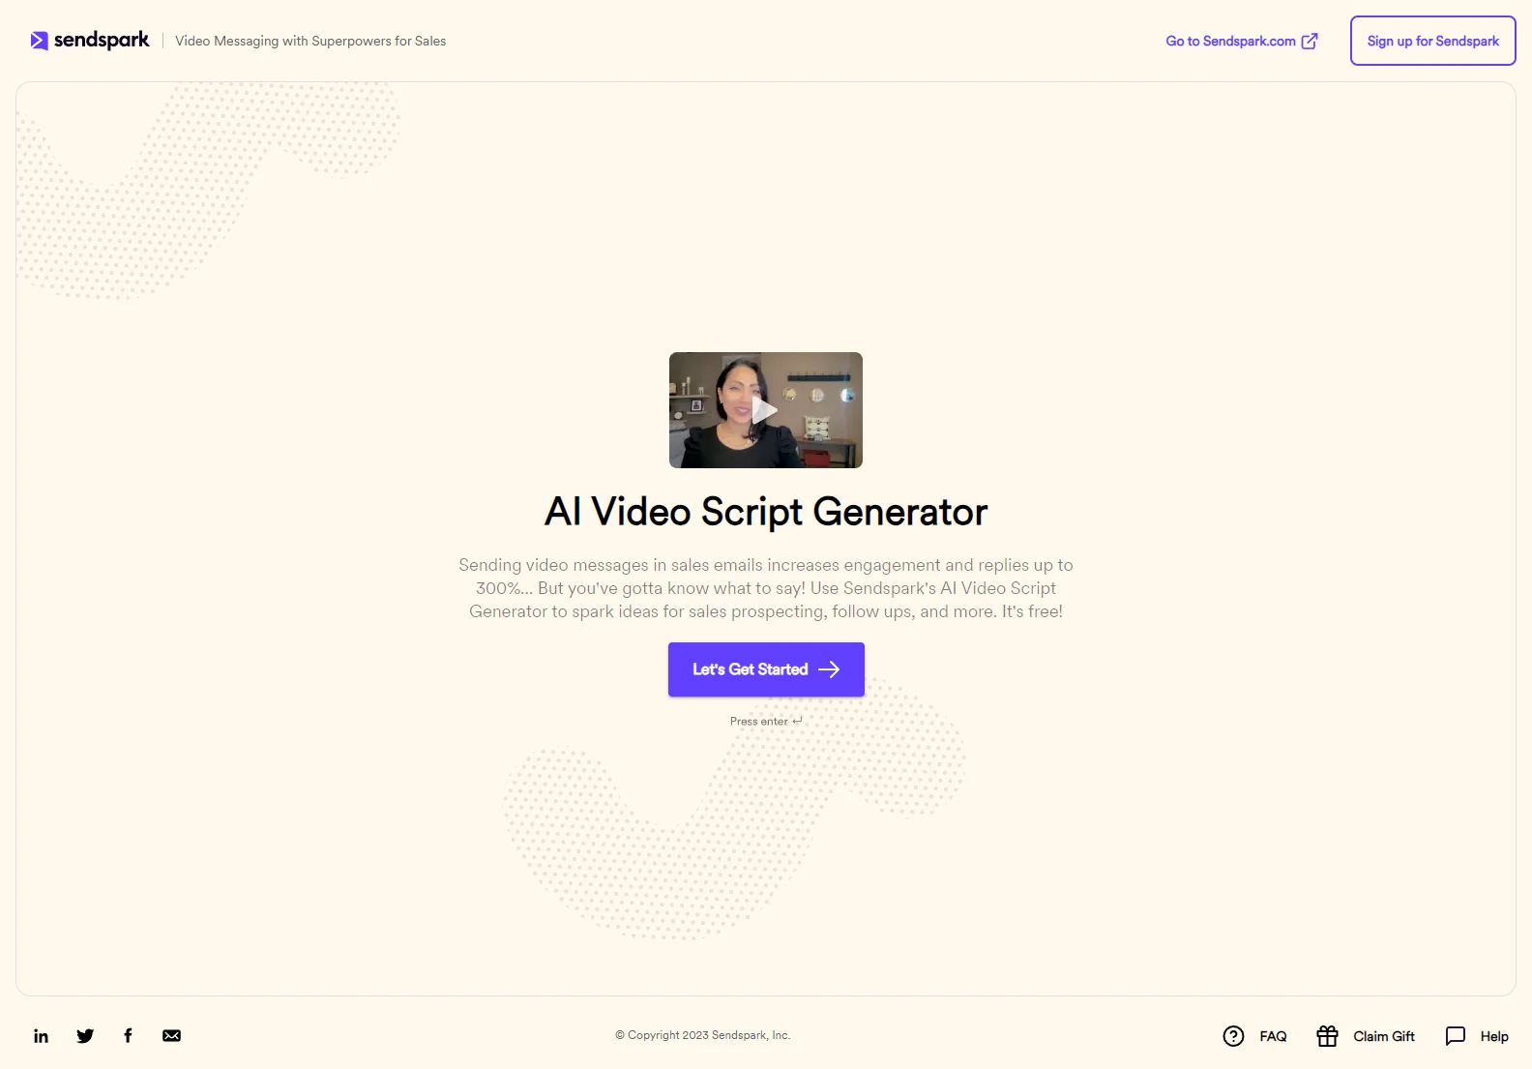
Task: Open the Facebook share icon
Action: tap(128, 1035)
